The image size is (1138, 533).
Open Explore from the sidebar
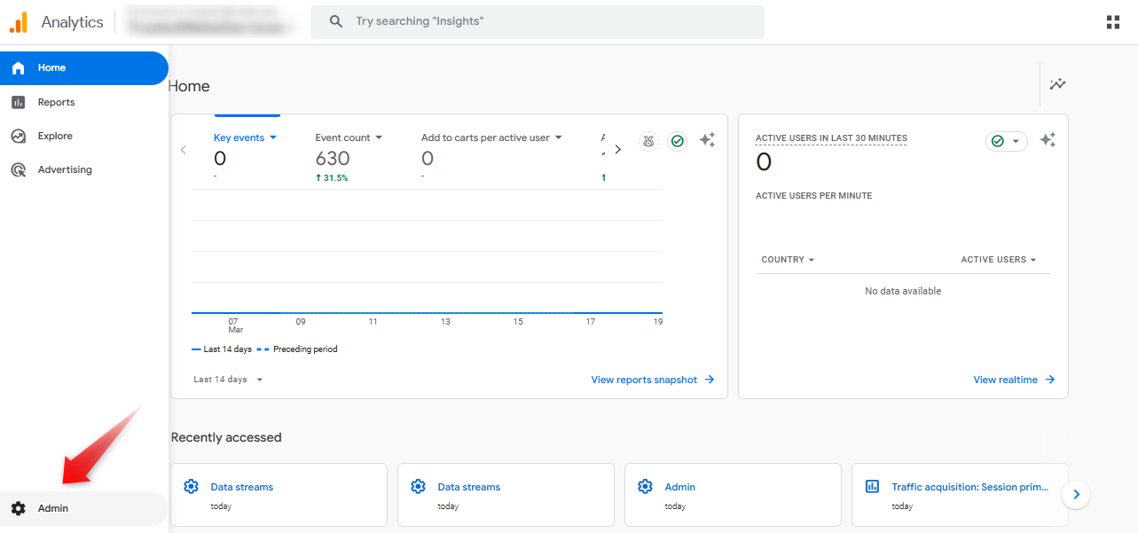(x=83, y=136)
